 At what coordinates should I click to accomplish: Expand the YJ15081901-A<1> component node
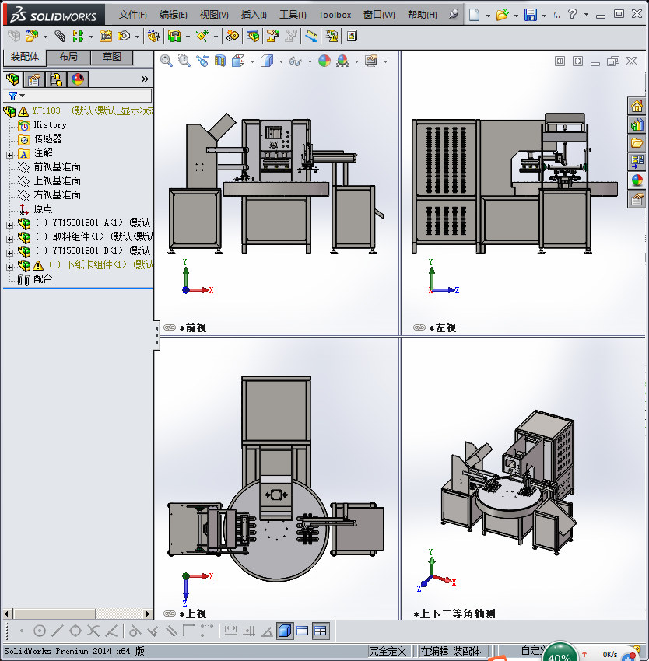pyautogui.click(x=9, y=225)
